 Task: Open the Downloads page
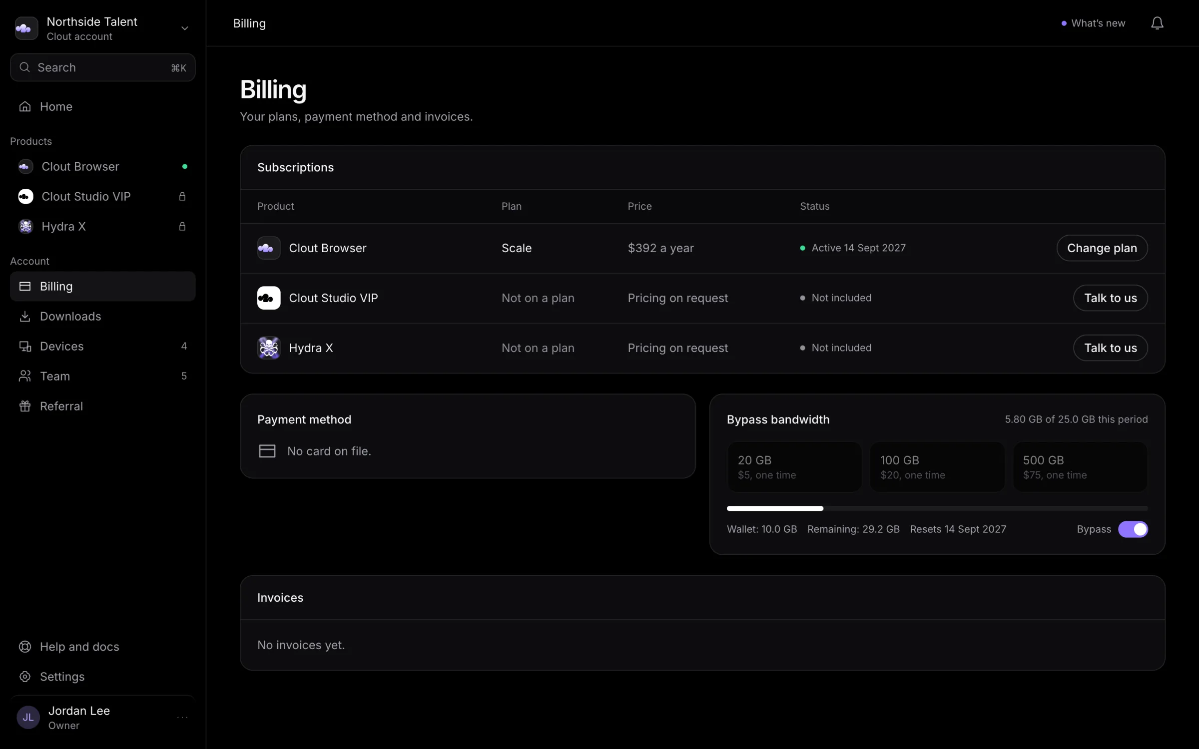pyautogui.click(x=102, y=316)
